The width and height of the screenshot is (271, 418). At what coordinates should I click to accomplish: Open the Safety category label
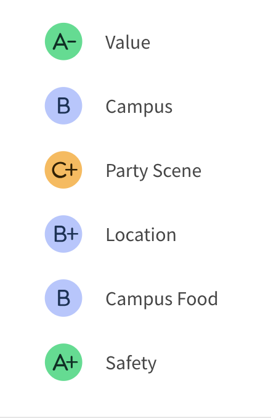click(x=131, y=363)
